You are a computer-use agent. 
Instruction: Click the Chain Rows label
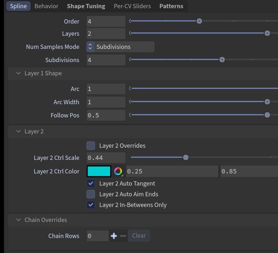pos(64,236)
